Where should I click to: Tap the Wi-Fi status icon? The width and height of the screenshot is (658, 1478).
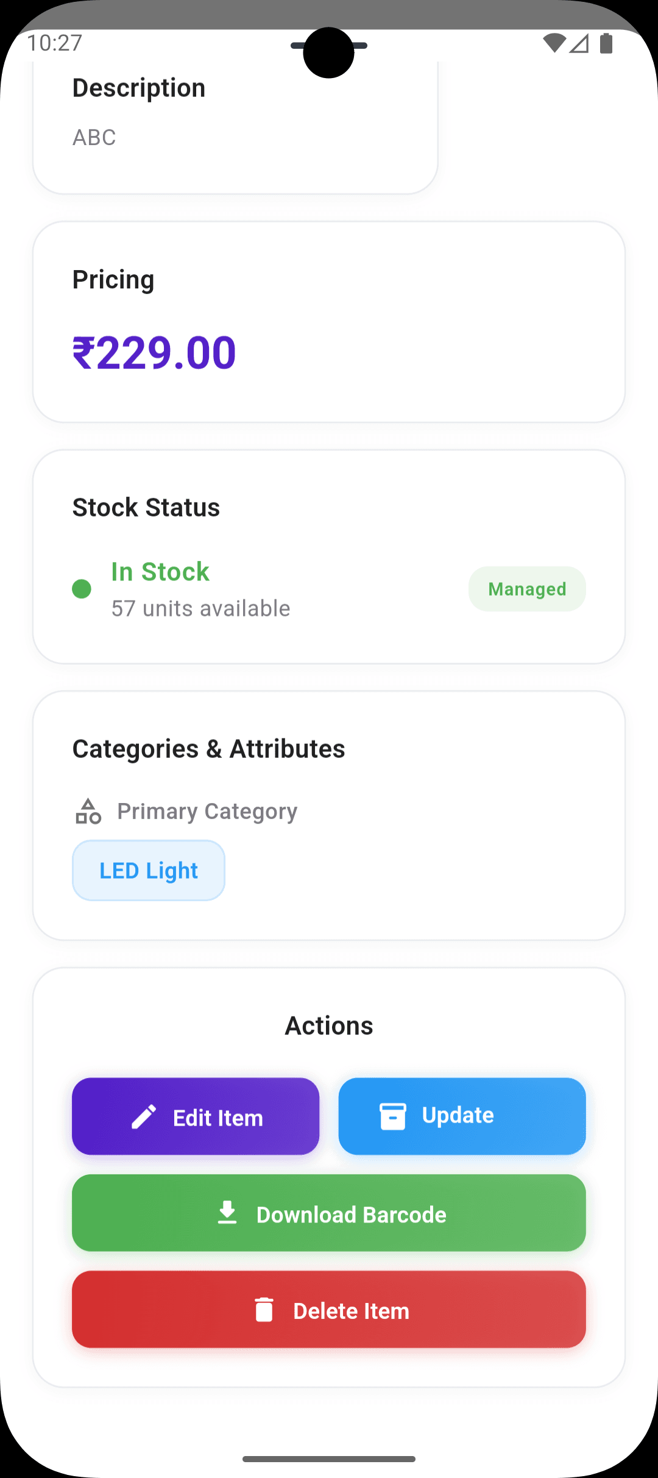[x=554, y=43]
